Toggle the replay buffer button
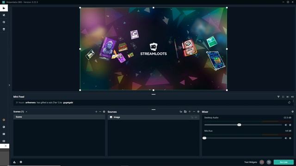Viewport: 296px width, 166px height. click(x=269, y=162)
